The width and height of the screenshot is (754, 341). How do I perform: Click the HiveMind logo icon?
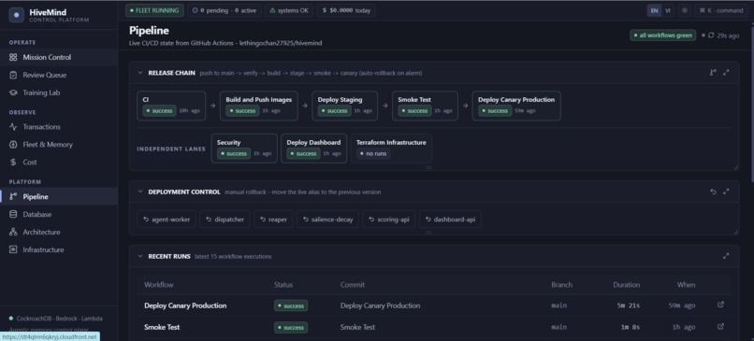coord(16,15)
